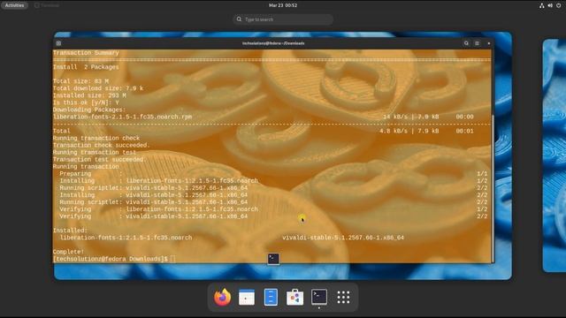Select the terminal window thumbnail
This screenshot has width=566, height=318.
(x=273, y=151)
